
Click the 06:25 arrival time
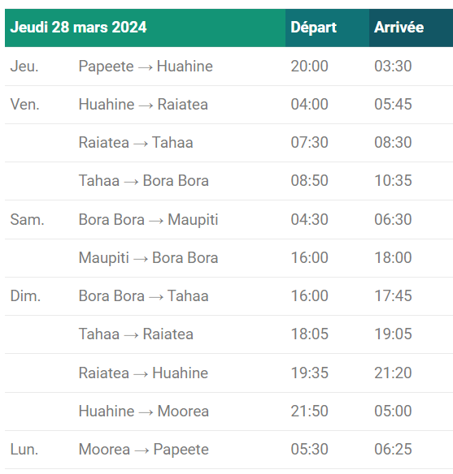[x=393, y=449]
